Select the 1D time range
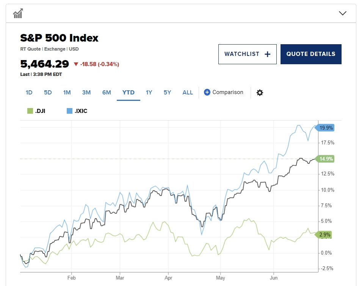359x286 pixels. 29,92
